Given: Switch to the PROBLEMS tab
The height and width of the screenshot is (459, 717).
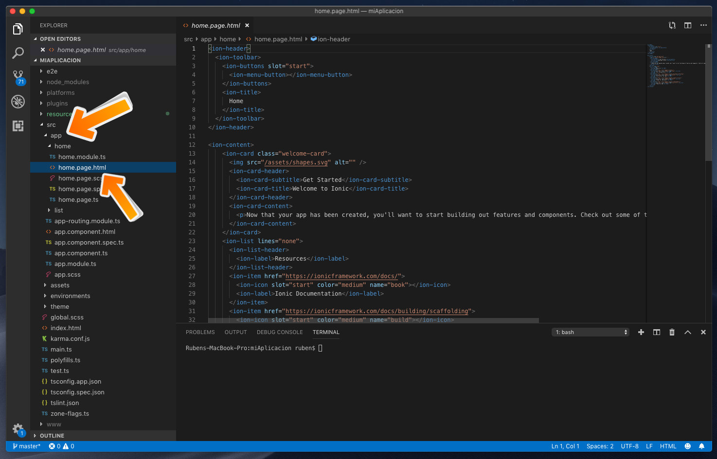Looking at the screenshot, I should [x=200, y=332].
